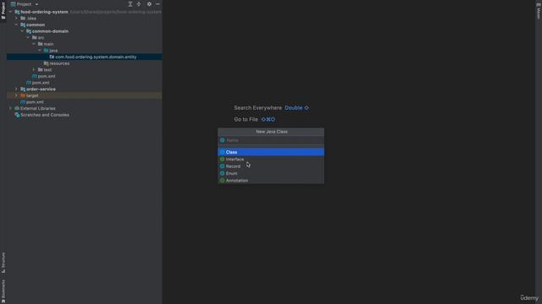The height and width of the screenshot is (304, 542).
Task: Click the Record icon in popup list
Action: coord(222,166)
